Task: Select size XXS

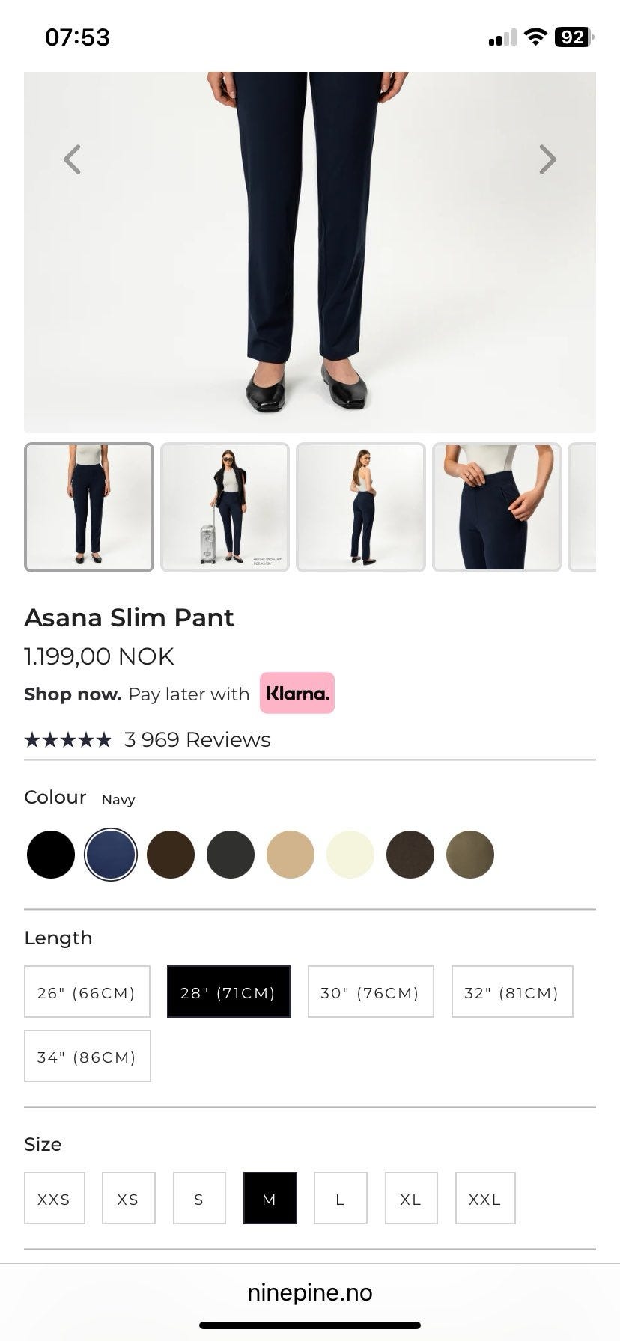Action: [x=54, y=1199]
